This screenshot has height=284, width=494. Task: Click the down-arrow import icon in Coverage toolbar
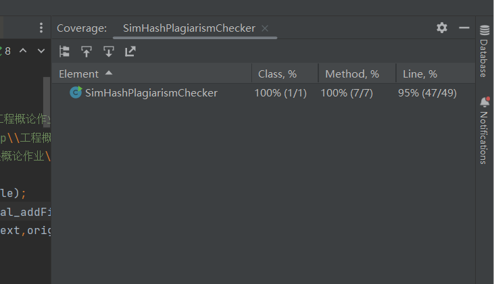pos(108,51)
